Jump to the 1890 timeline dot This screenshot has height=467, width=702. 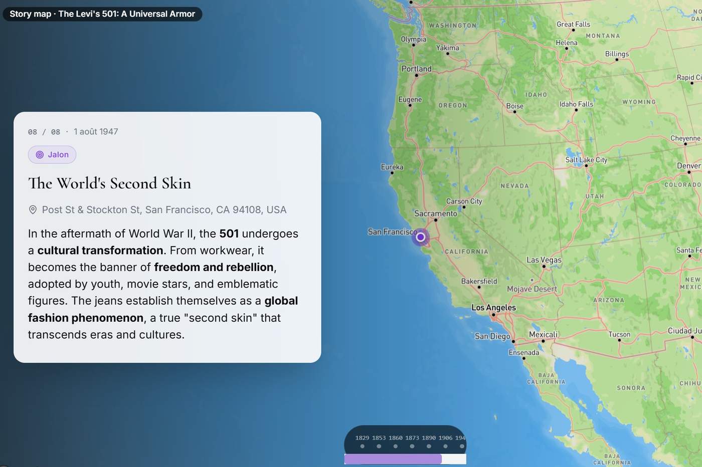click(x=429, y=446)
